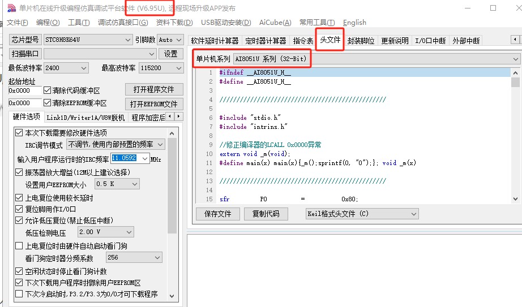This screenshot has width=522, height=307.
Task: Switch language via English menu
Action: tap(354, 23)
